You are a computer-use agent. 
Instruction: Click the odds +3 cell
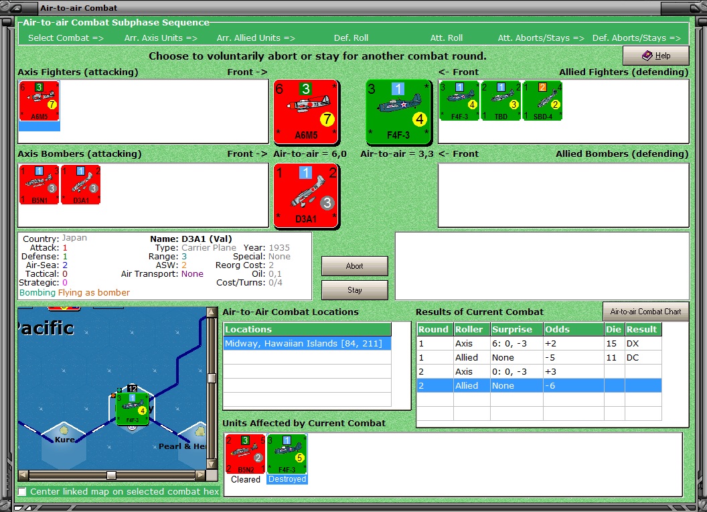point(574,371)
